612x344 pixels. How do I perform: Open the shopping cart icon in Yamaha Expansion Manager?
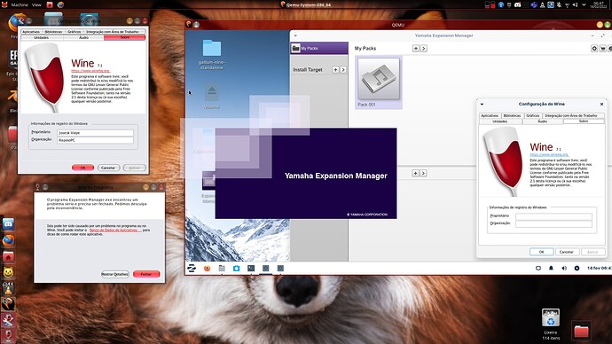coord(602,49)
